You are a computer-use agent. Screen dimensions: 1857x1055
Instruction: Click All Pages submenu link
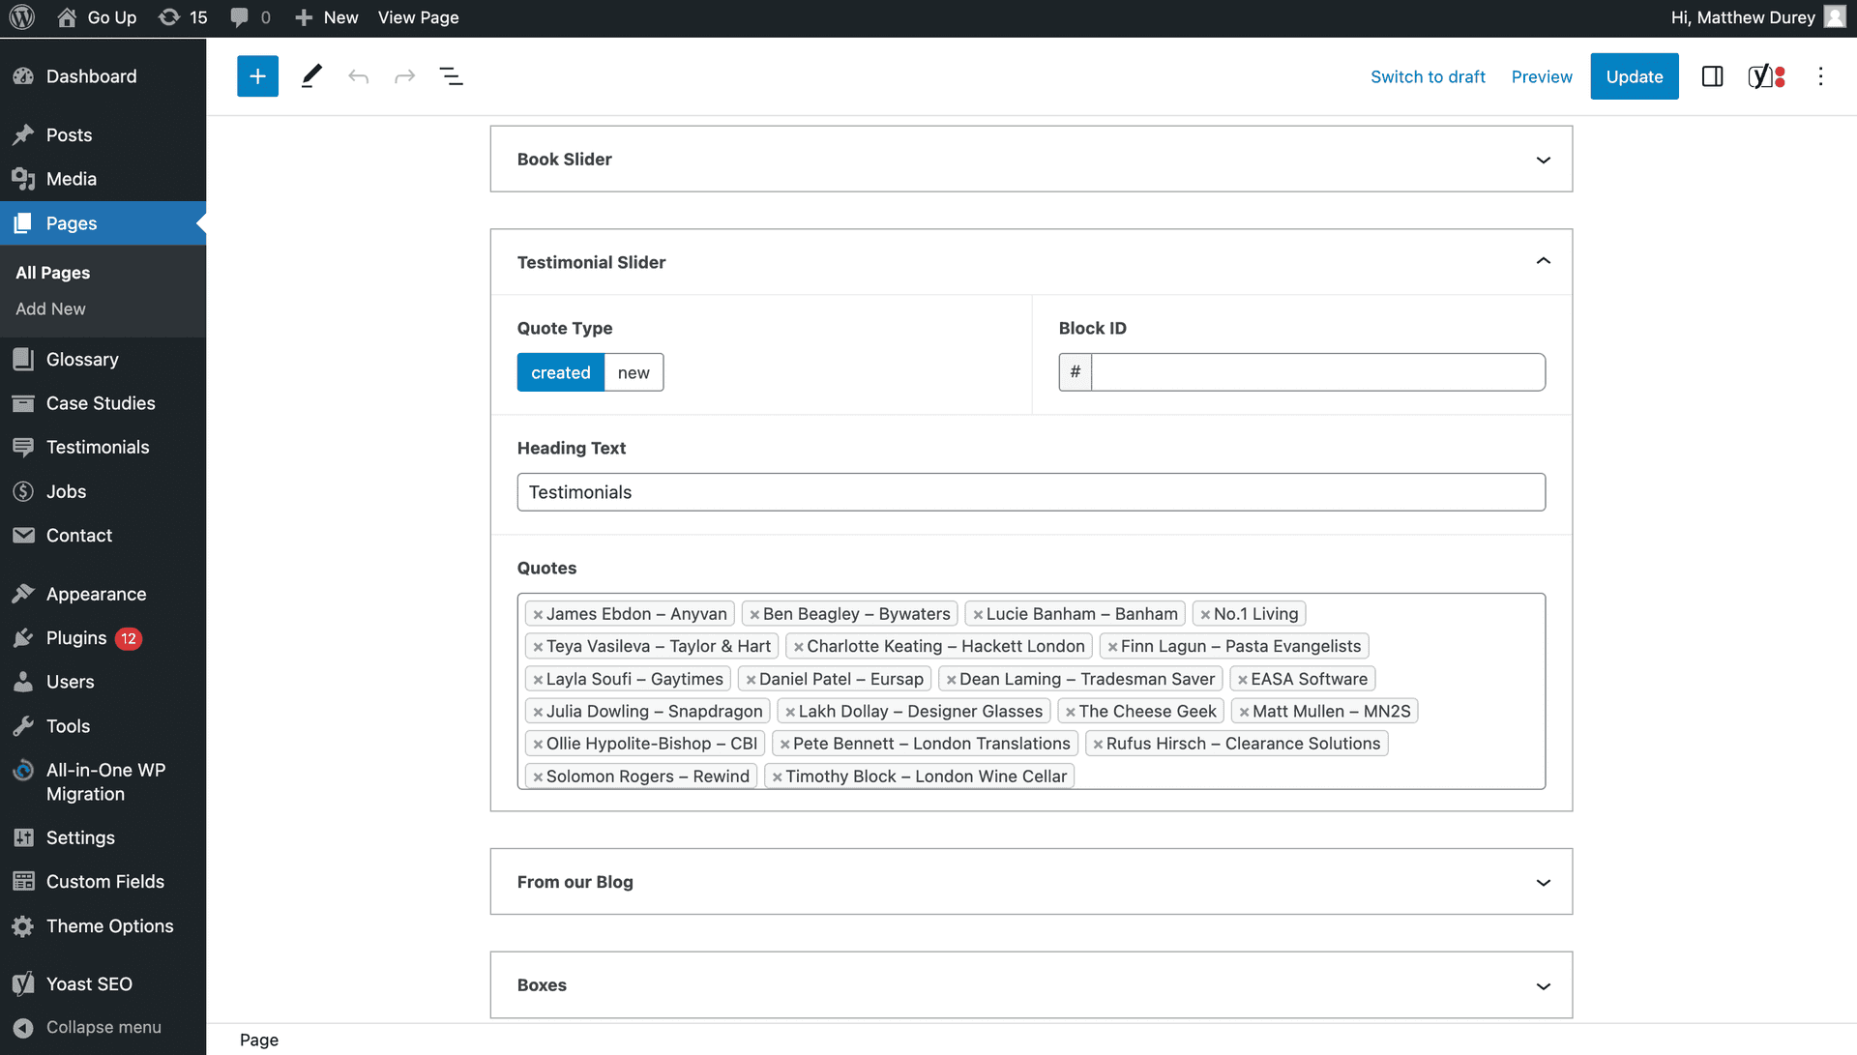click(x=52, y=273)
